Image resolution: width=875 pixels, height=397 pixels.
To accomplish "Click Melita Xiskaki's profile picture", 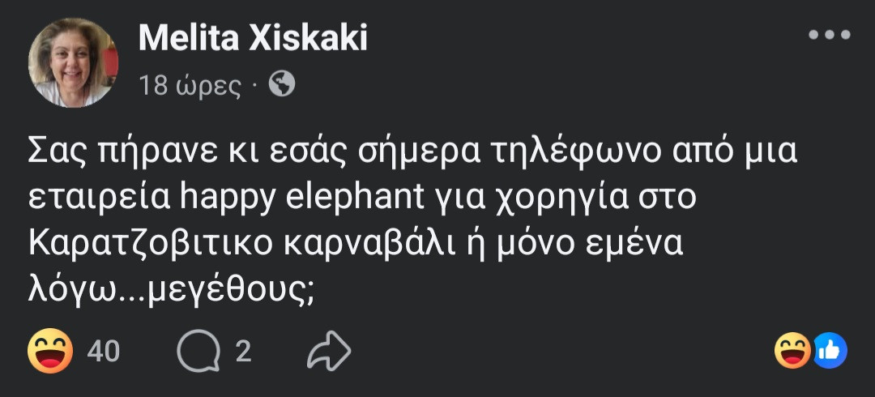I will pos(73,62).
